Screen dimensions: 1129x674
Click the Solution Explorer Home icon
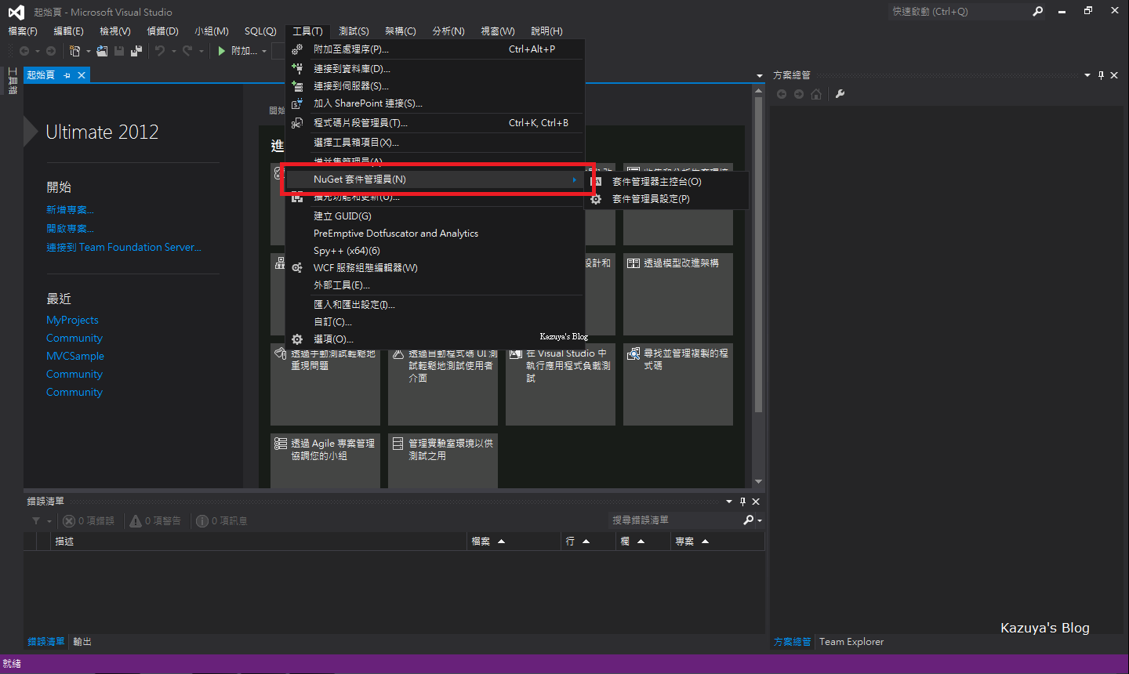tap(816, 94)
